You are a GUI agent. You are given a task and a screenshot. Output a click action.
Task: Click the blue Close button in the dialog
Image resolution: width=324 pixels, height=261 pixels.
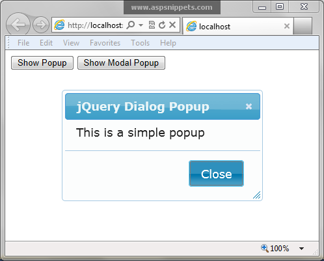[x=216, y=174]
